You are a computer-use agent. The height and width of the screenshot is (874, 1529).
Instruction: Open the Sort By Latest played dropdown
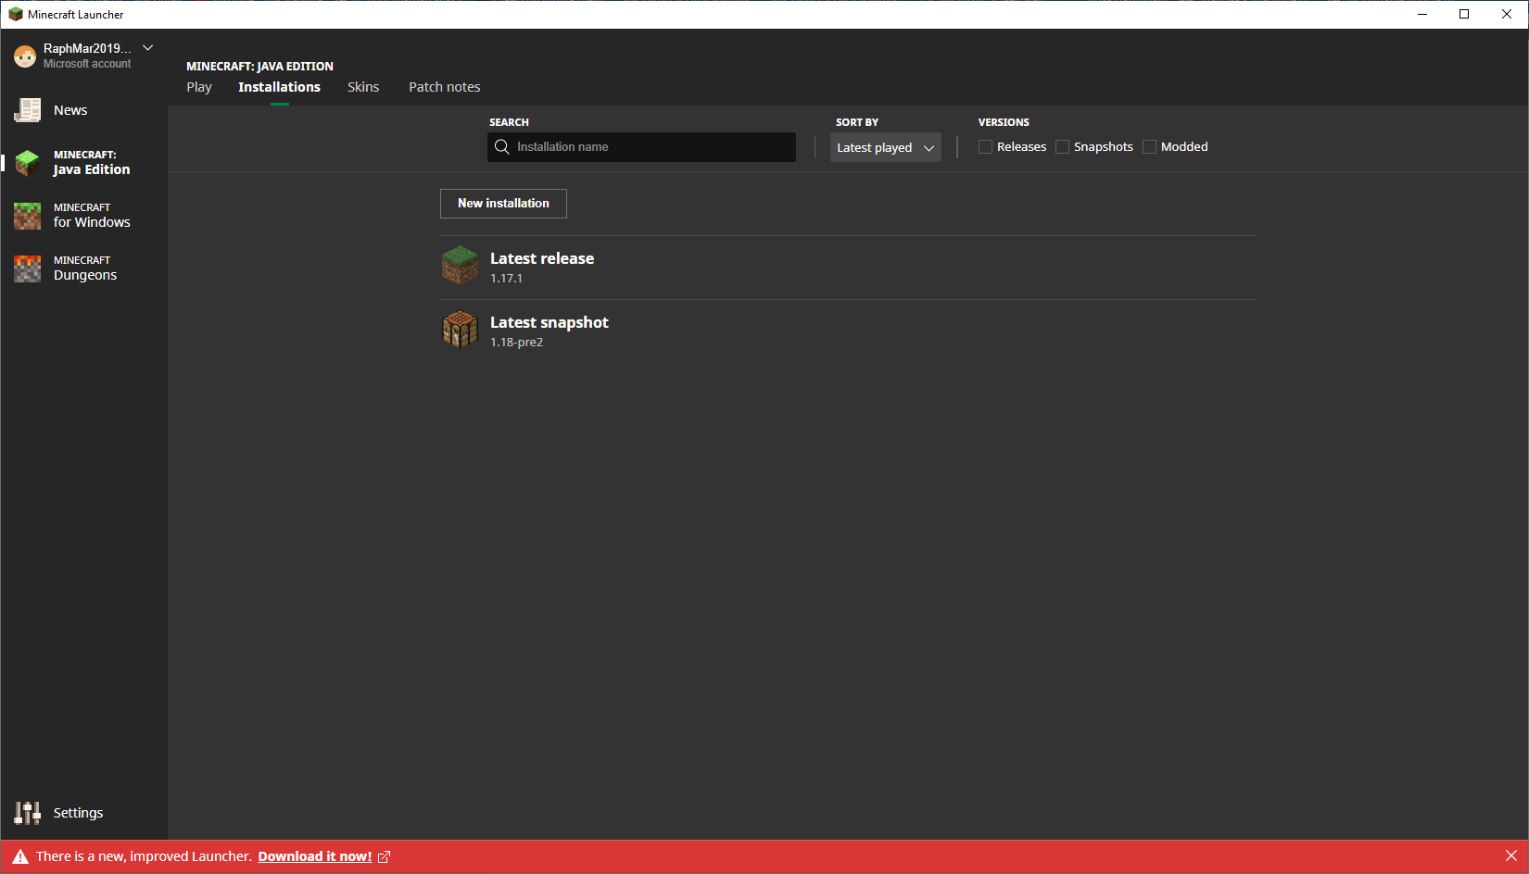click(x=885, y=148)
